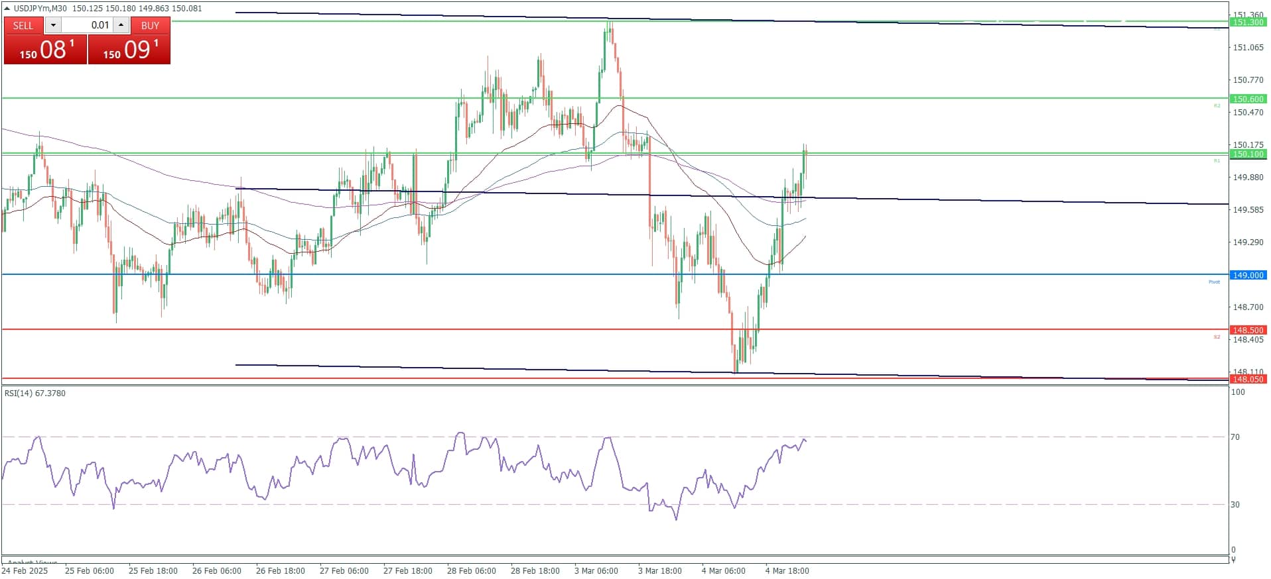Image resolution: width=1271 pixels, height=579 pixels.
Task: Select the 149.000 blue pivot price label
Action: [x=1248, y=275]
